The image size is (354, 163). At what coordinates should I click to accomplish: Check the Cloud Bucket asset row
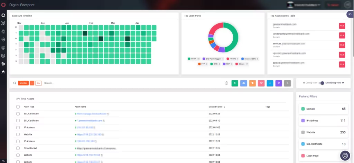[x=18, y=148]
